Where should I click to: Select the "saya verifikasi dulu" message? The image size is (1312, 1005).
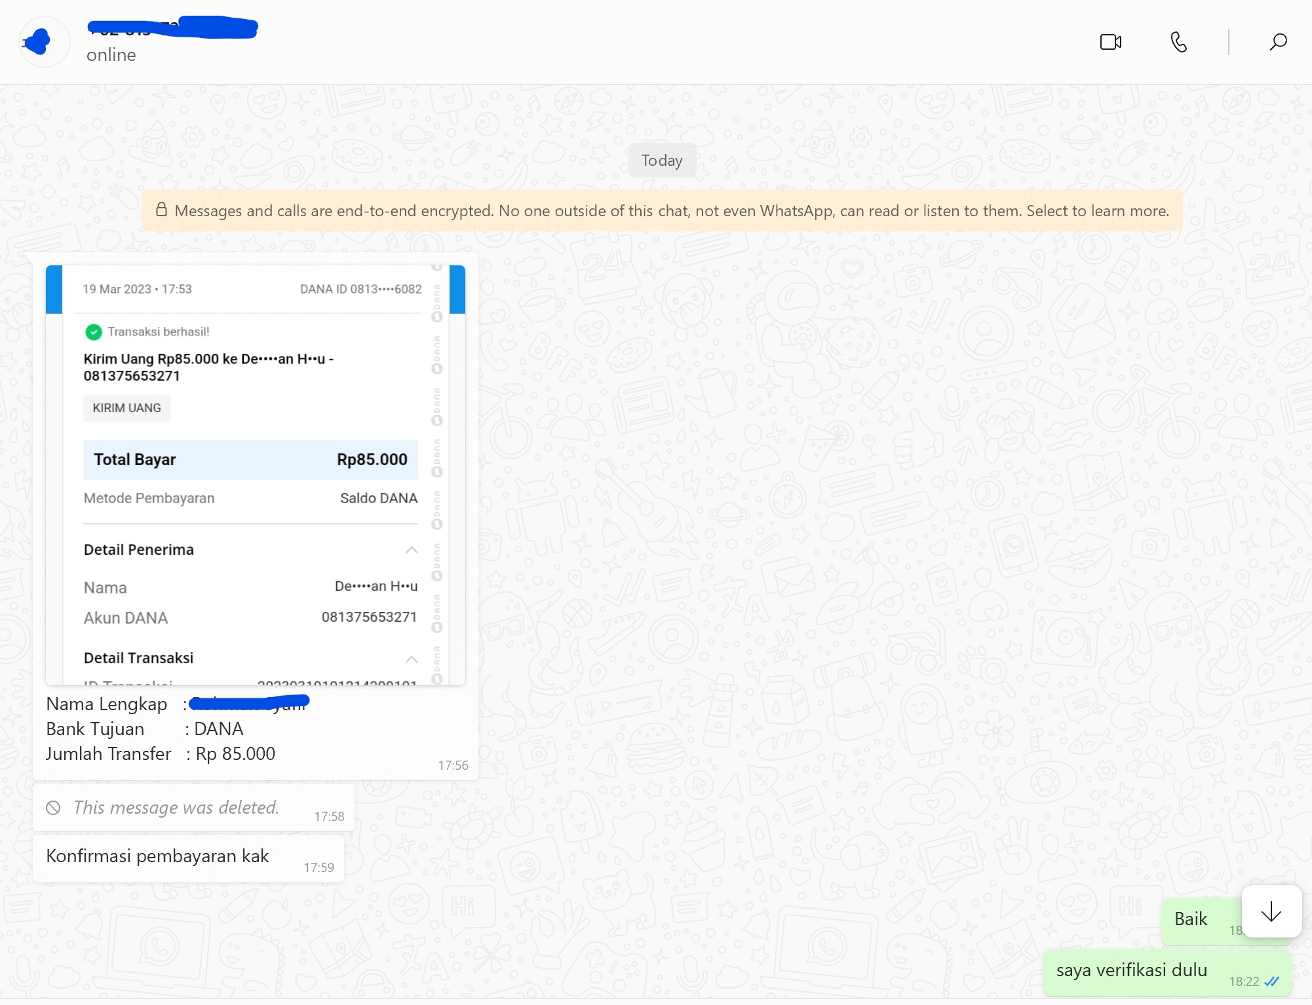pos(1167,972)
